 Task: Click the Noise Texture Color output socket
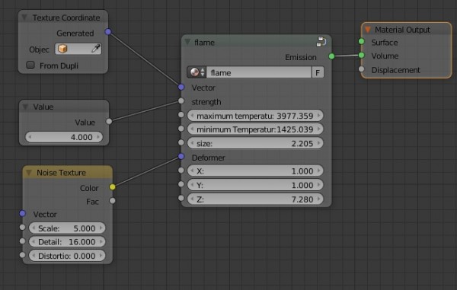click(x=113, y=187)
